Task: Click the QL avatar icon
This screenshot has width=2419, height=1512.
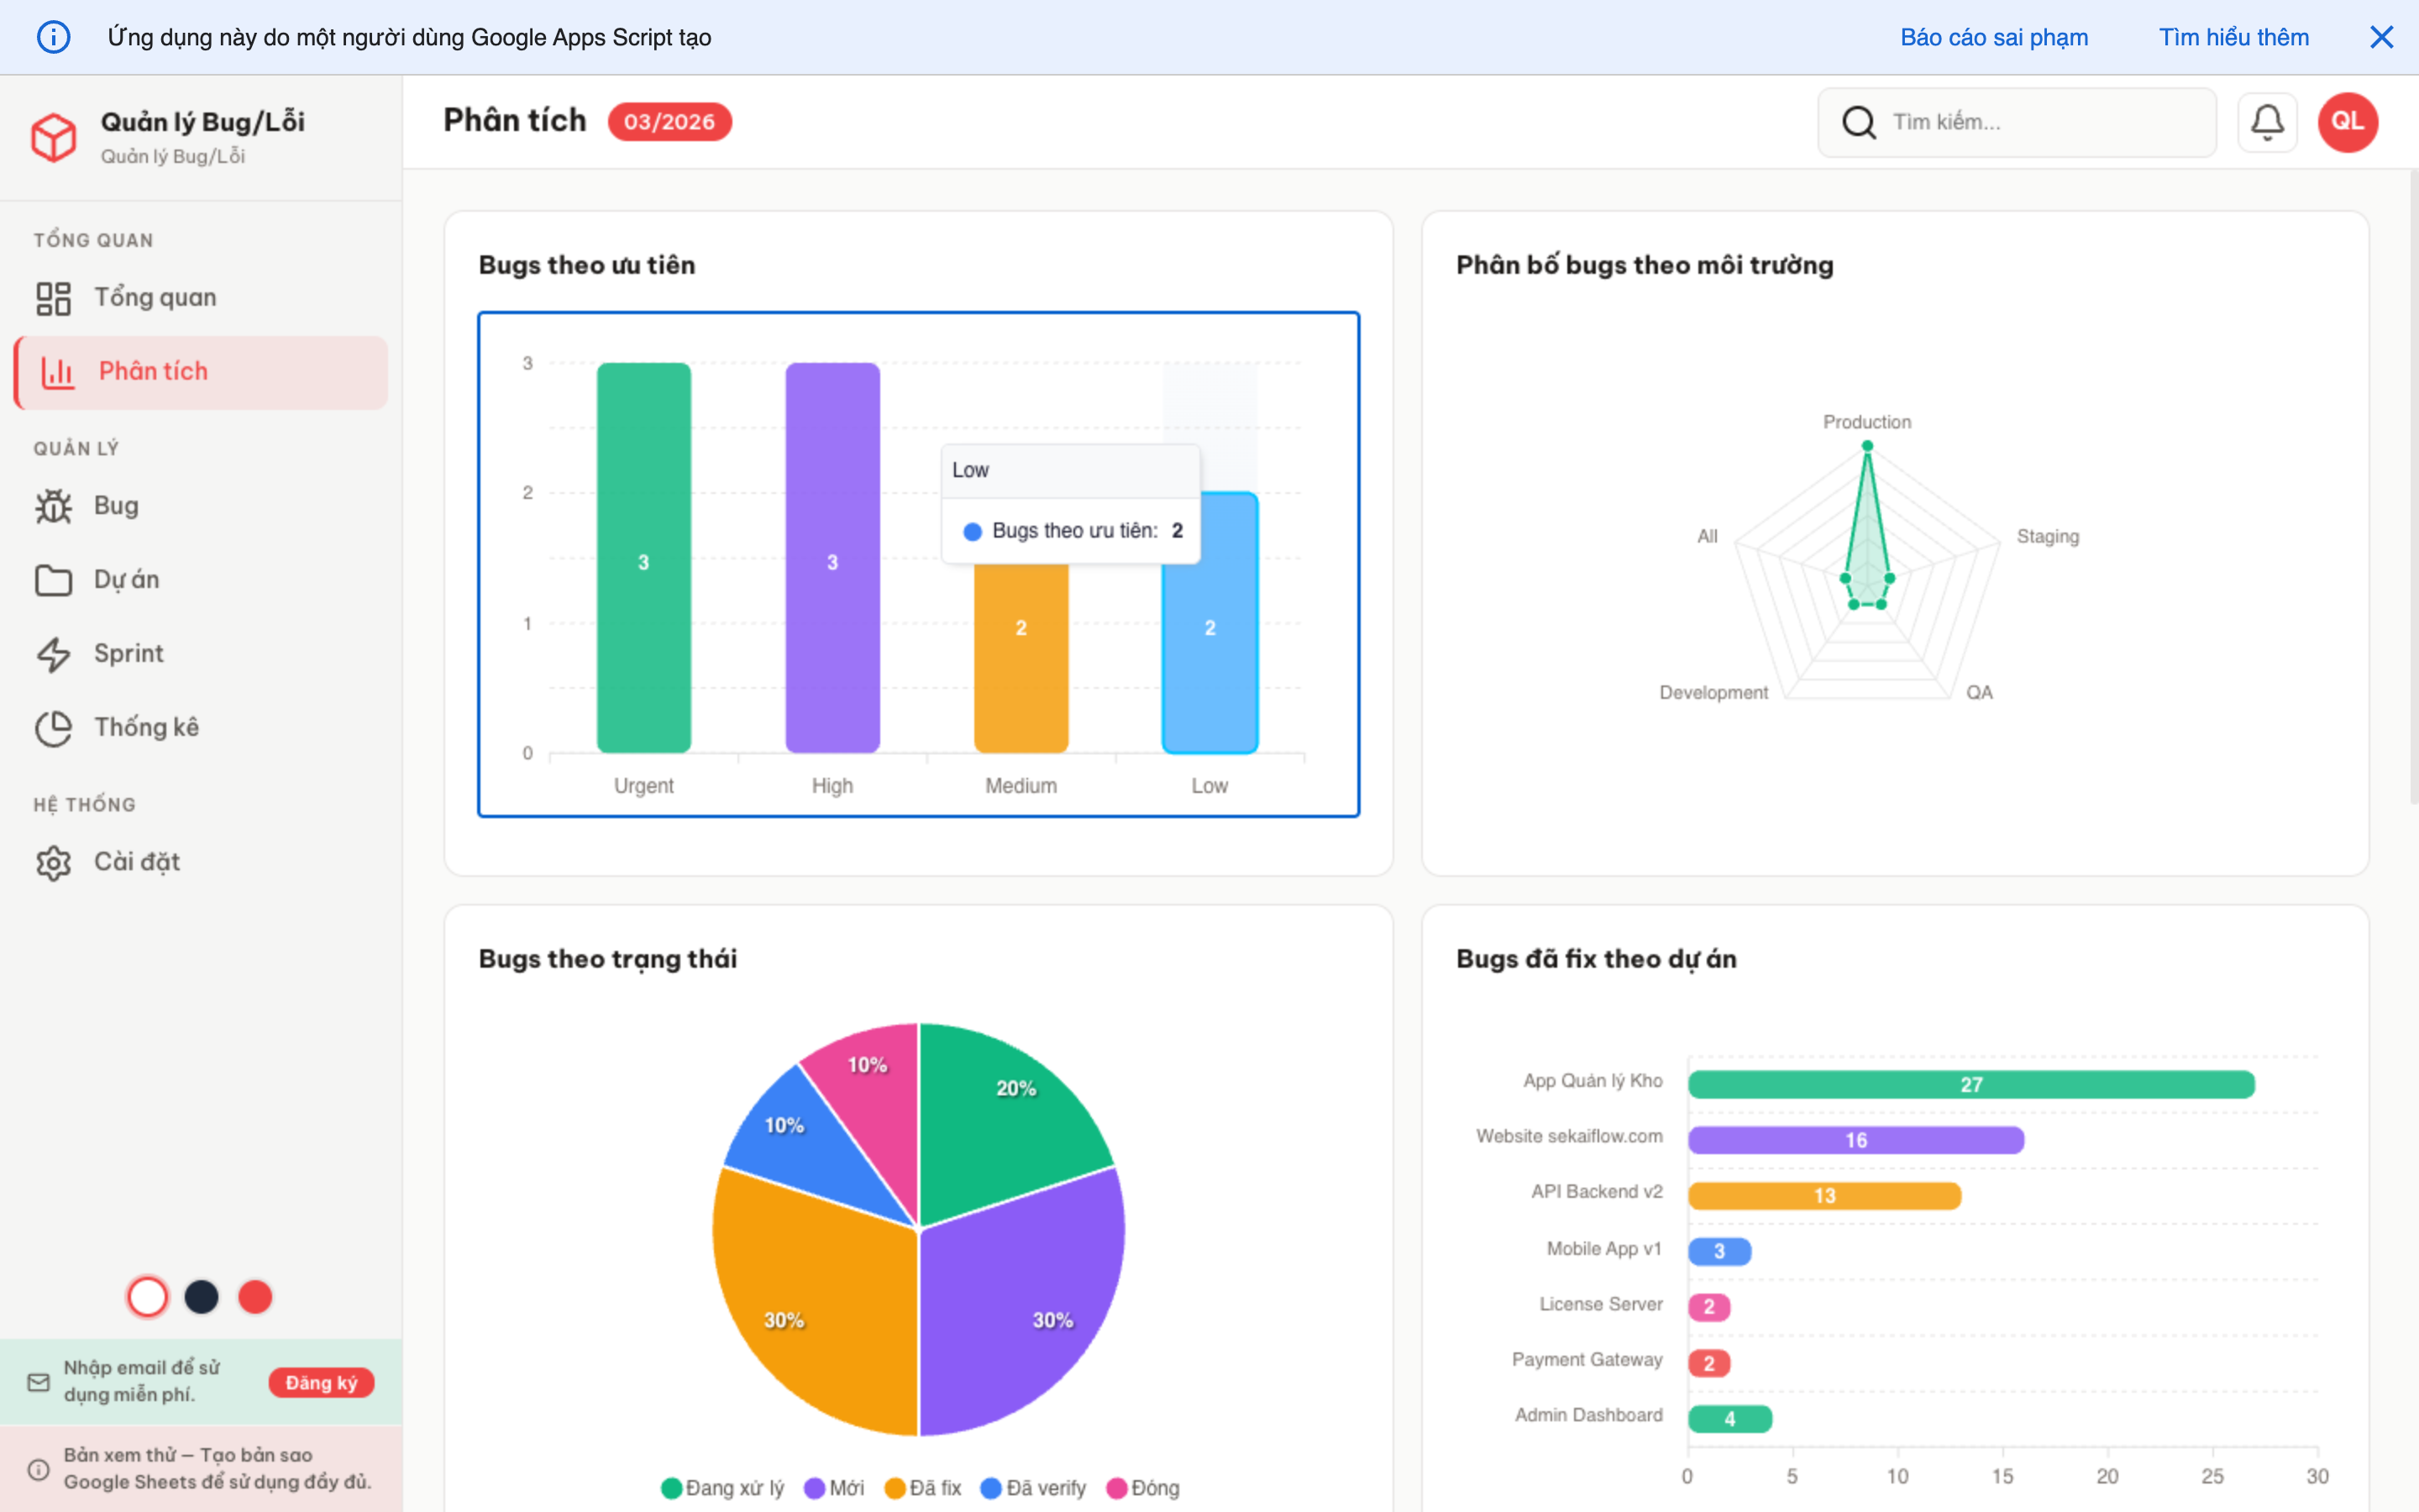Action: point(2347,121)
